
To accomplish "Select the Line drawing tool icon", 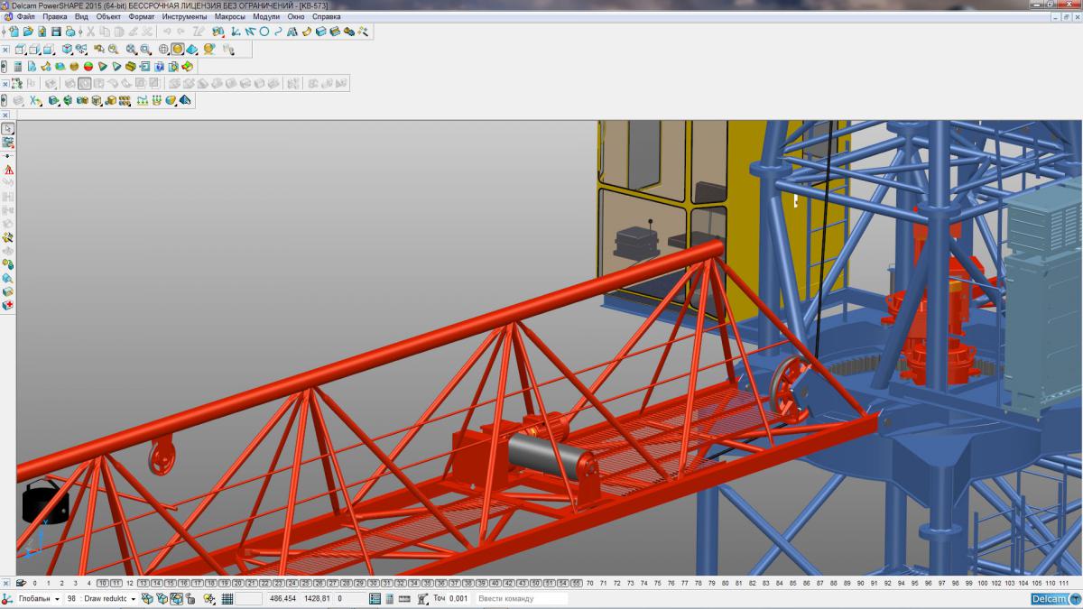I will click(251, 32).
